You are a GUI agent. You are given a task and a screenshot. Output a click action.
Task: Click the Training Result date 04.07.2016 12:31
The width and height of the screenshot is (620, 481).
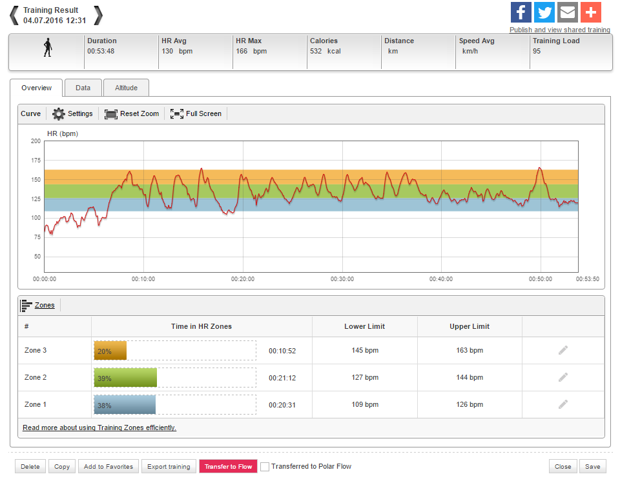coord(54,21)
